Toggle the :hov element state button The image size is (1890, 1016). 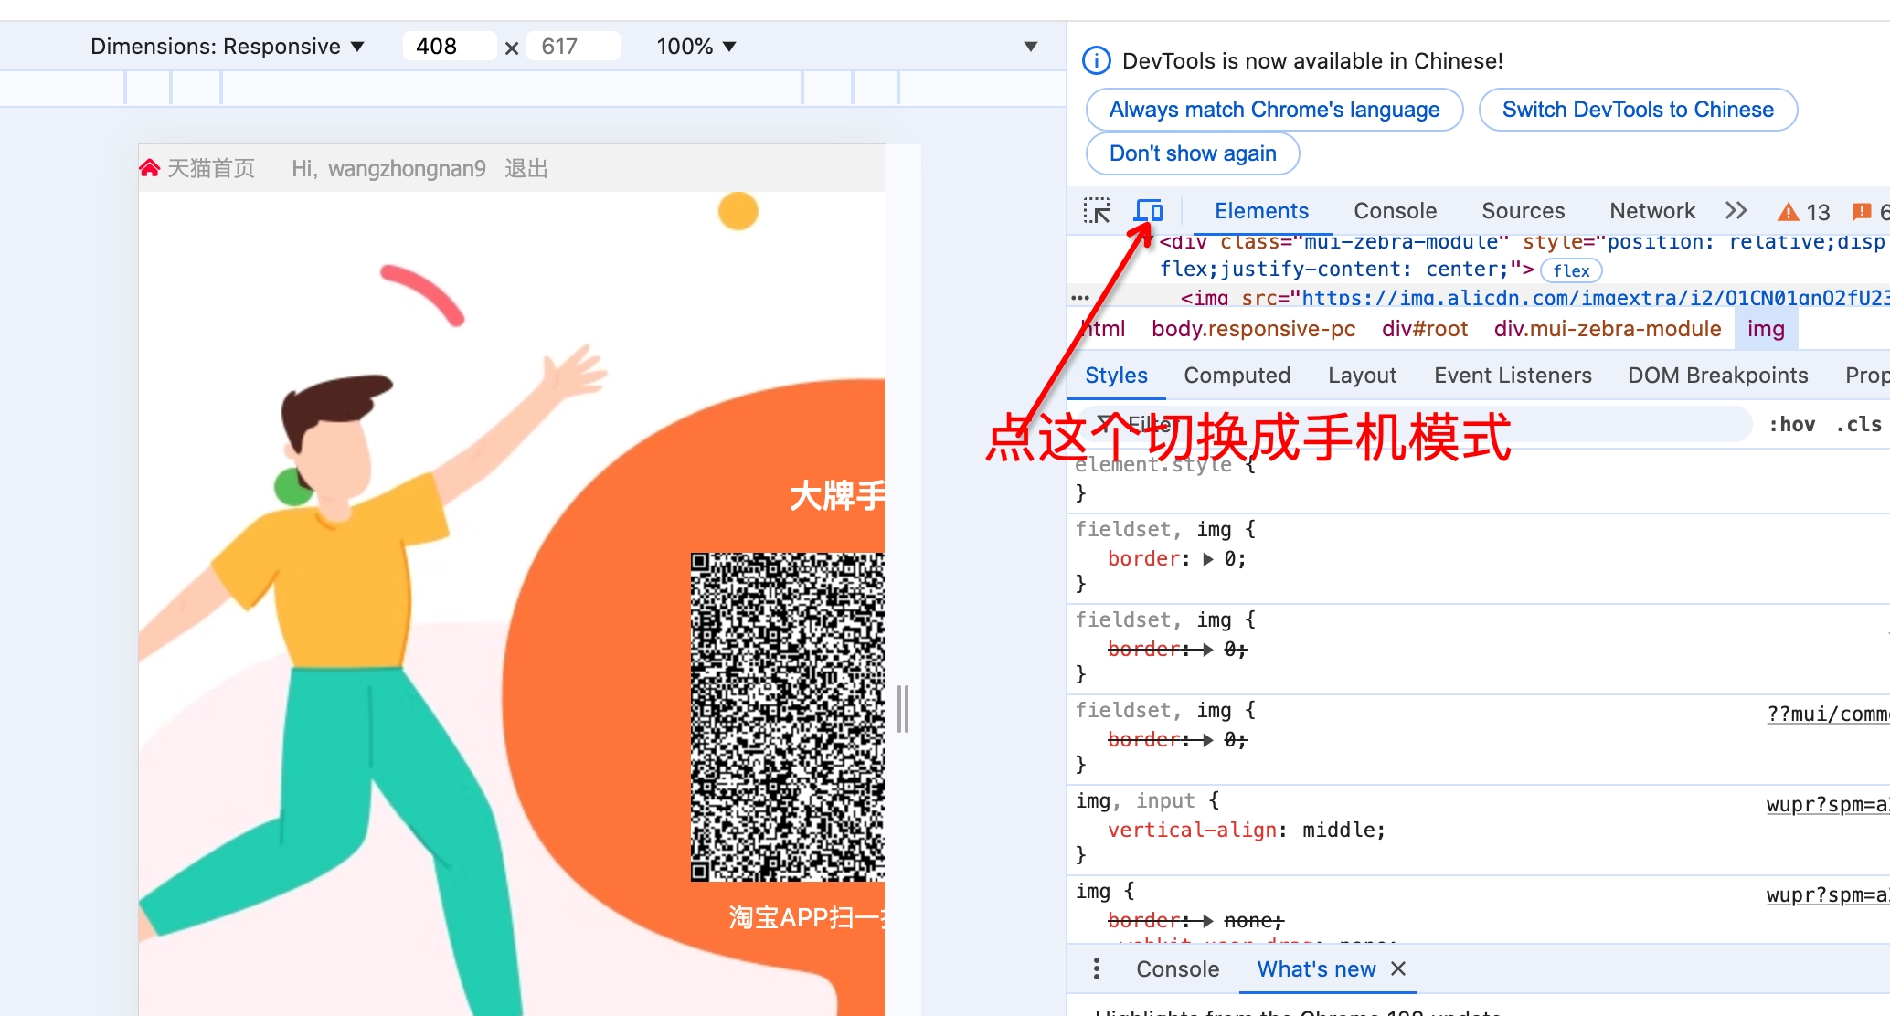[x=1791, y=424]
